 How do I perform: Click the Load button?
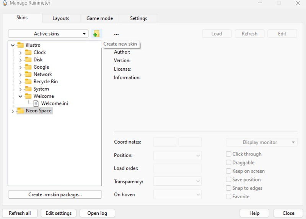pyautogui.click(x=216, y=34)
